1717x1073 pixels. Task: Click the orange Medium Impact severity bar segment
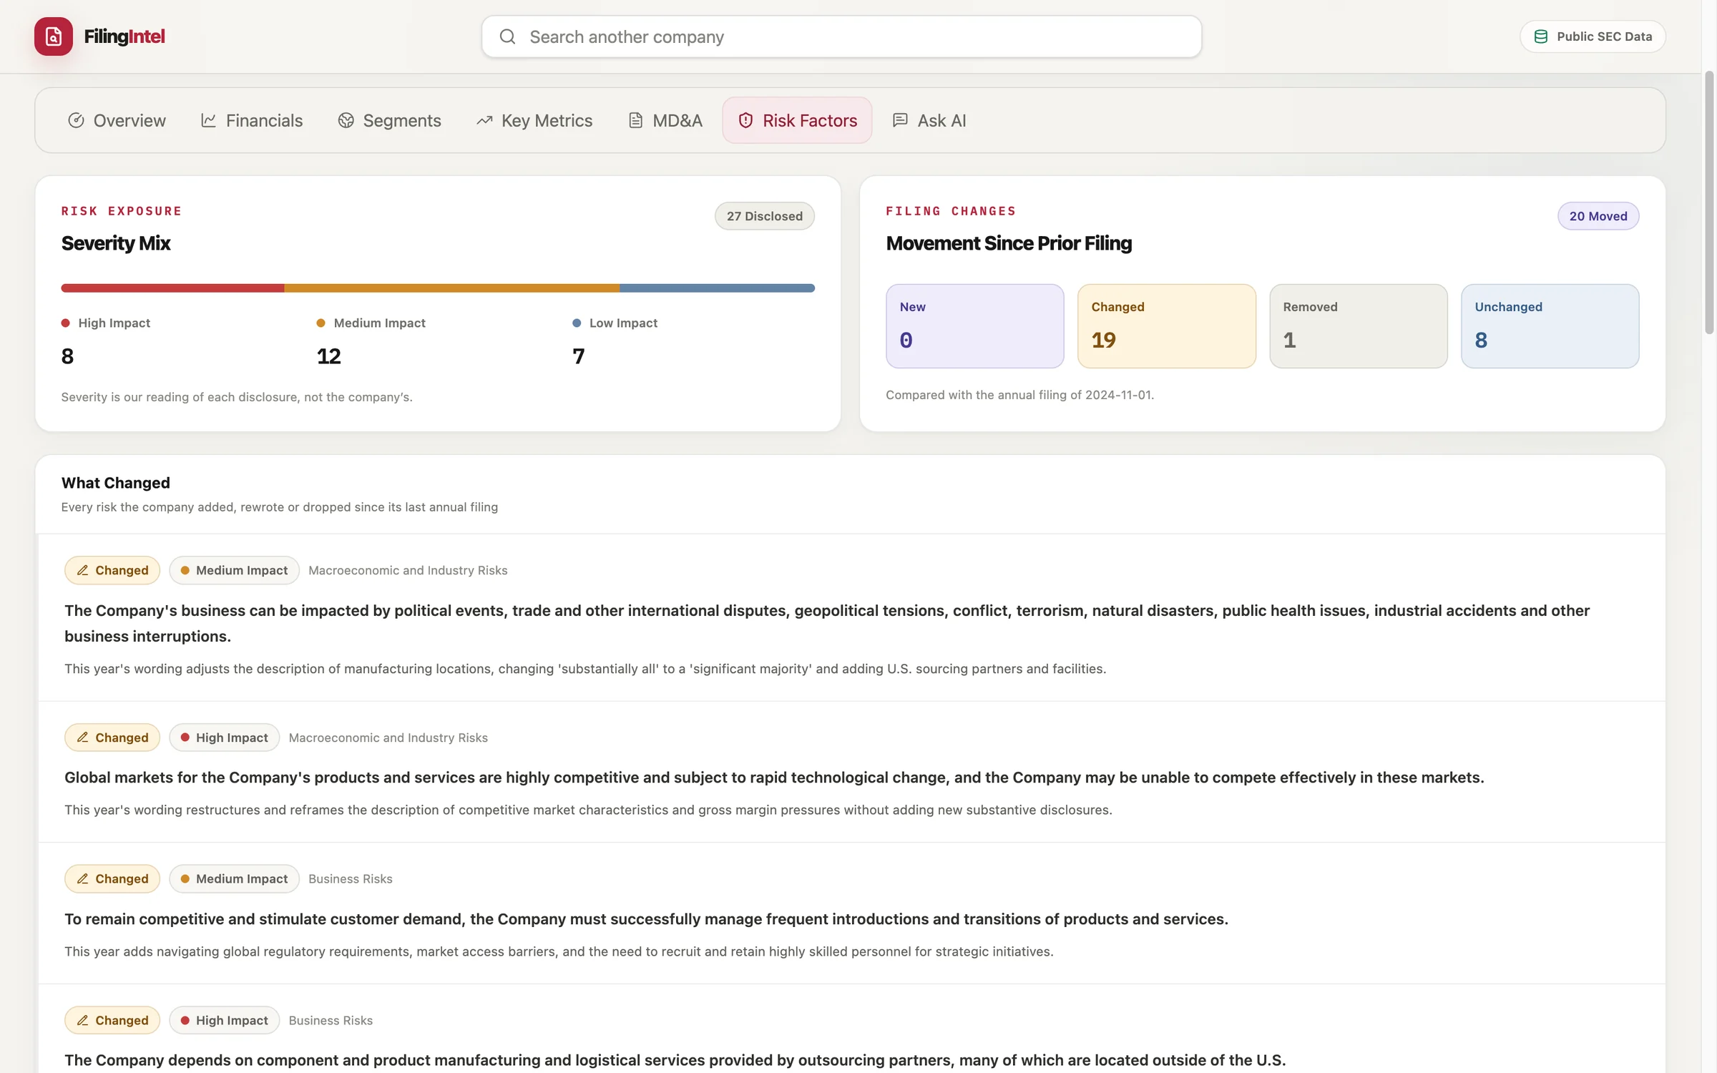tap(451, 288)
